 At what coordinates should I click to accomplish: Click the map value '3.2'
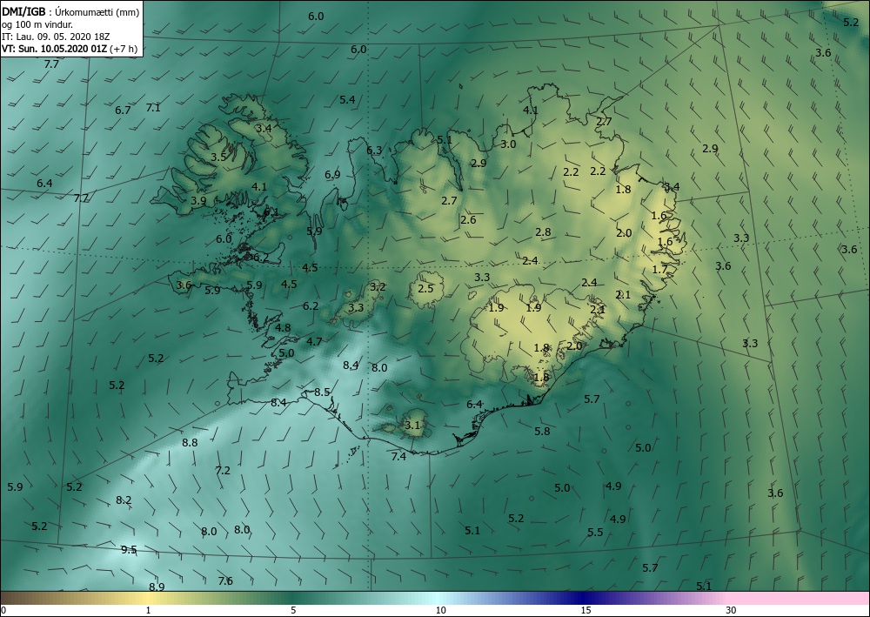[378, 287]
